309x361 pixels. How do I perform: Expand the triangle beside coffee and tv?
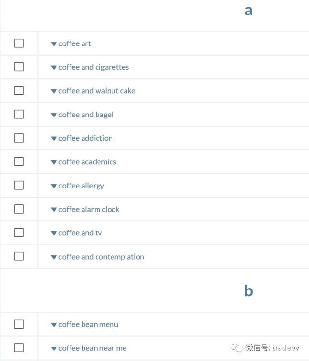pos(54,233)
